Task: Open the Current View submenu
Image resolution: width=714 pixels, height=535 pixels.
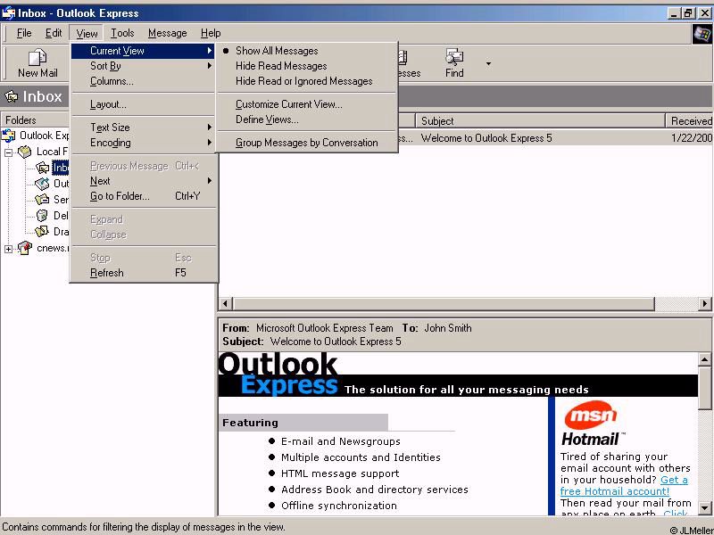Action: (x=144, y=51)
